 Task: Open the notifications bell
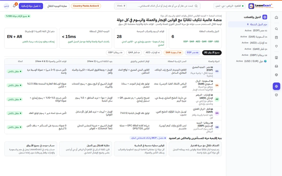click(14, 6)
